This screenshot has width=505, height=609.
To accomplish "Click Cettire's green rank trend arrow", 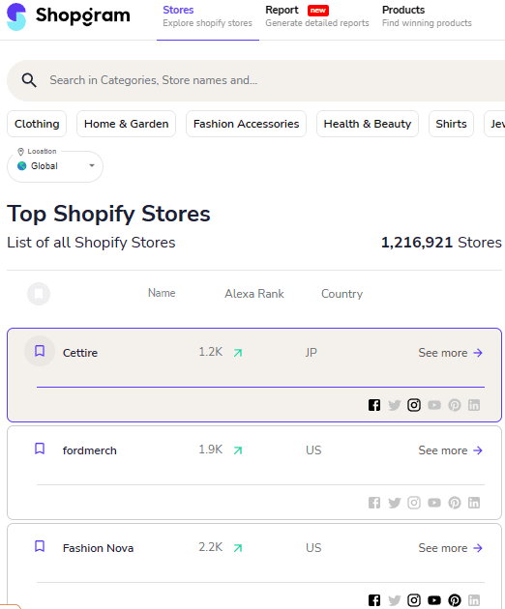I will tap(238, 353).
